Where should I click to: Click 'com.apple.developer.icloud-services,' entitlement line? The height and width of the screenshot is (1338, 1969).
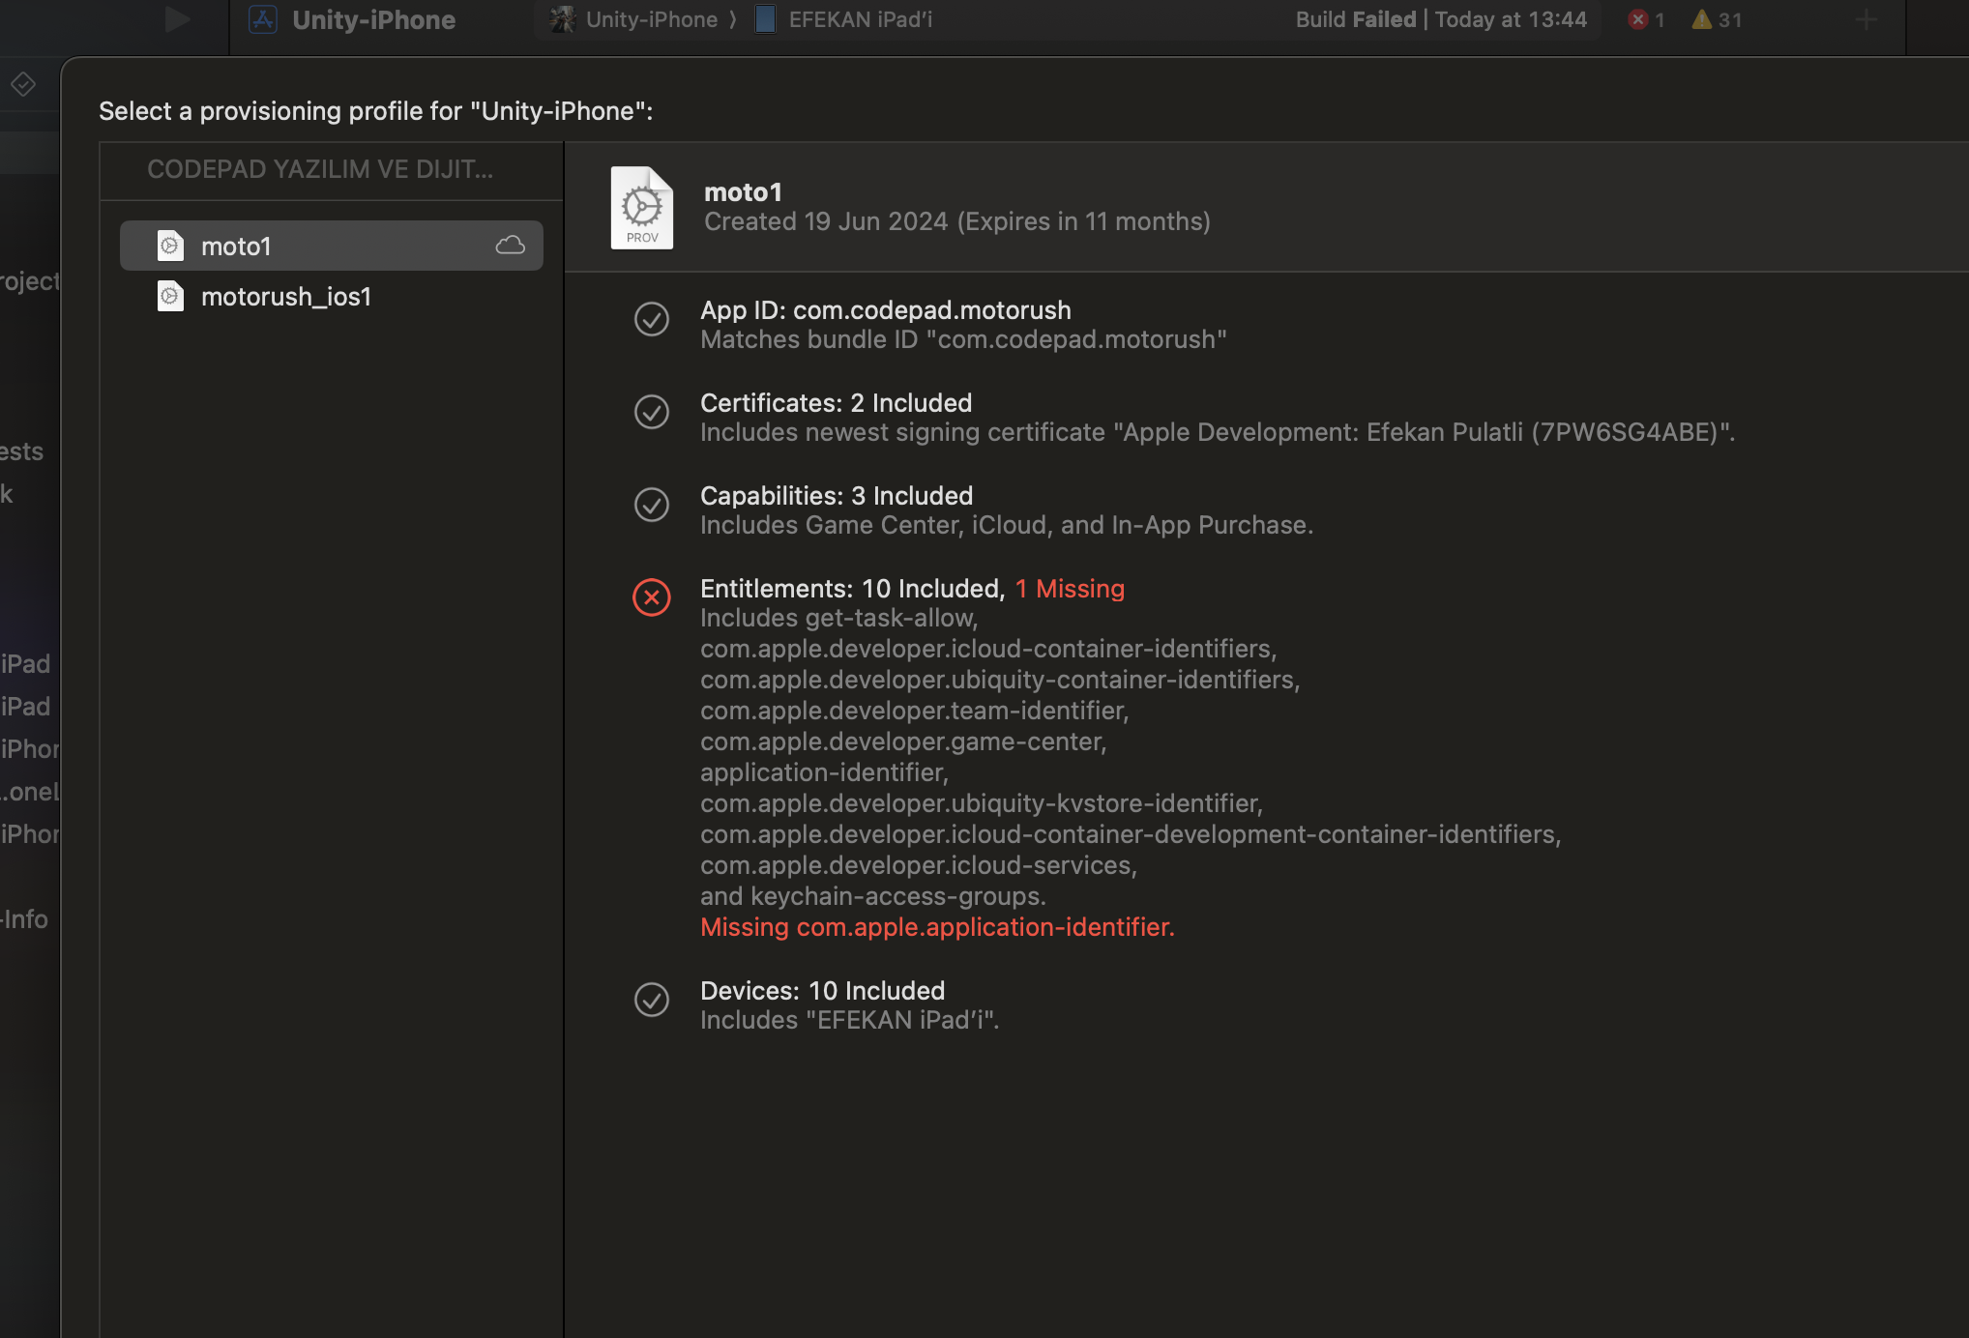[x=919, y=865]
